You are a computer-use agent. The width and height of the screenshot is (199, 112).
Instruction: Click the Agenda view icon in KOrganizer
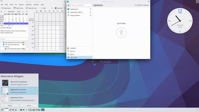pos(56,8)
